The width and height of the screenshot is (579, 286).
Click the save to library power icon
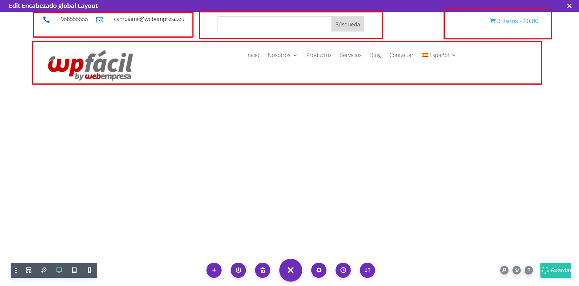pos(238,270)
